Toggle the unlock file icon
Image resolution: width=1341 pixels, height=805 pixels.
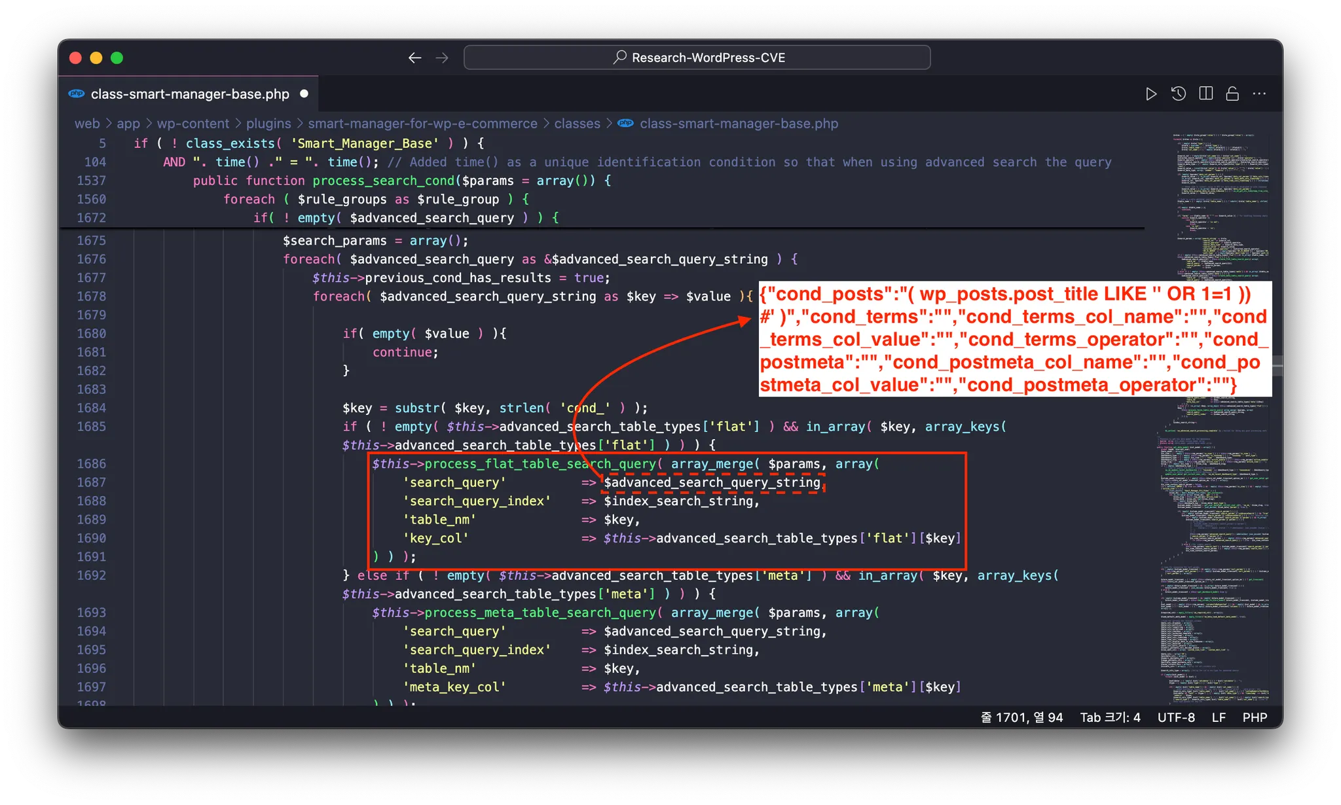tap(1232, 94)
